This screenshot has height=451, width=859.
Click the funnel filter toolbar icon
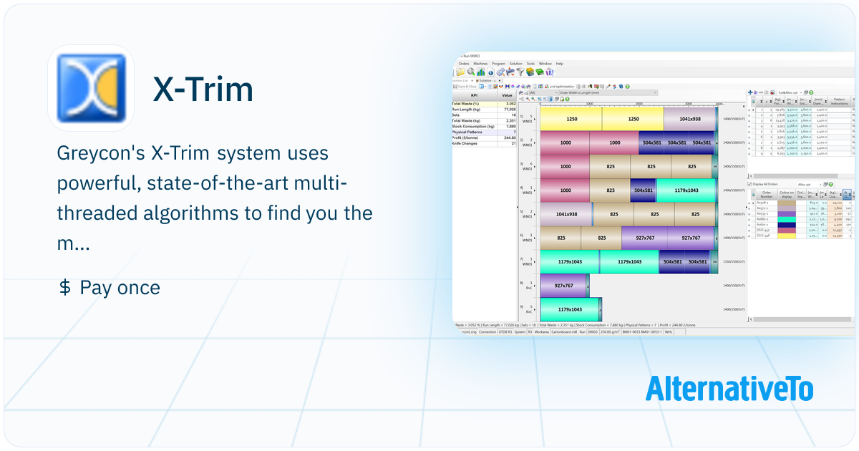(x=520, y=72)
